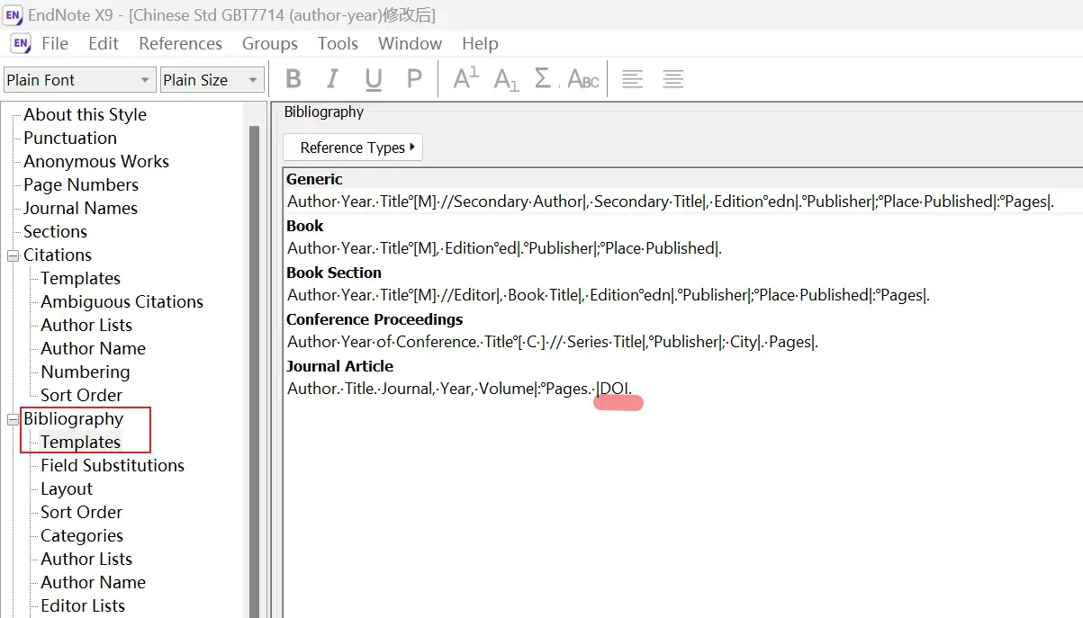This screenshot has width=1083, height=618.
Task: Select Numbering in the tree
Action: pyautogui.click(x=85, y=372)
